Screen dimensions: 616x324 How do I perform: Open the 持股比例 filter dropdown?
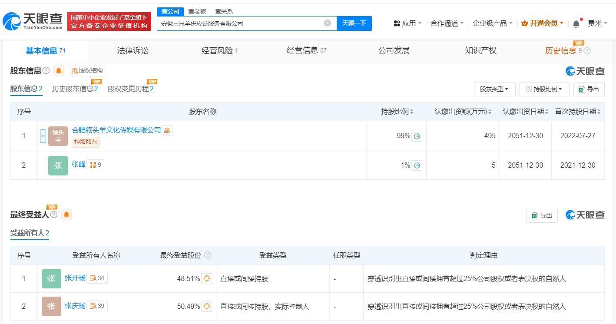click(x=544, y=89)
